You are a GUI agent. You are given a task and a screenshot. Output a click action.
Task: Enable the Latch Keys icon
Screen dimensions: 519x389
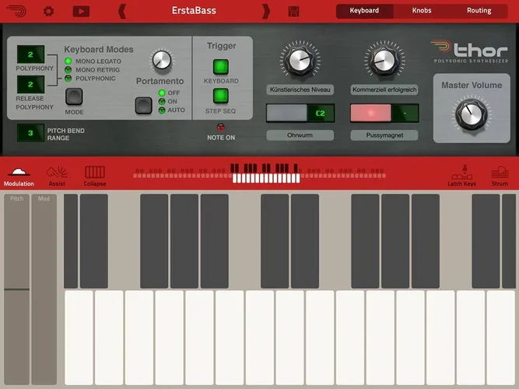point(461,176)
